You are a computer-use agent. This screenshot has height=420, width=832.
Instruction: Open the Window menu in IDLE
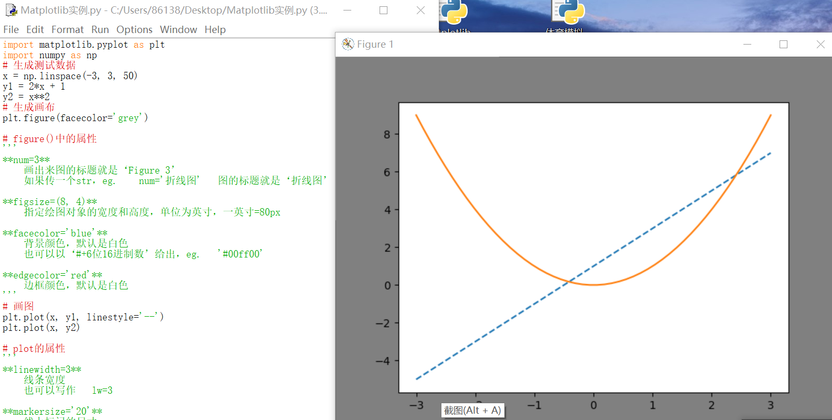tap(178, 30)
